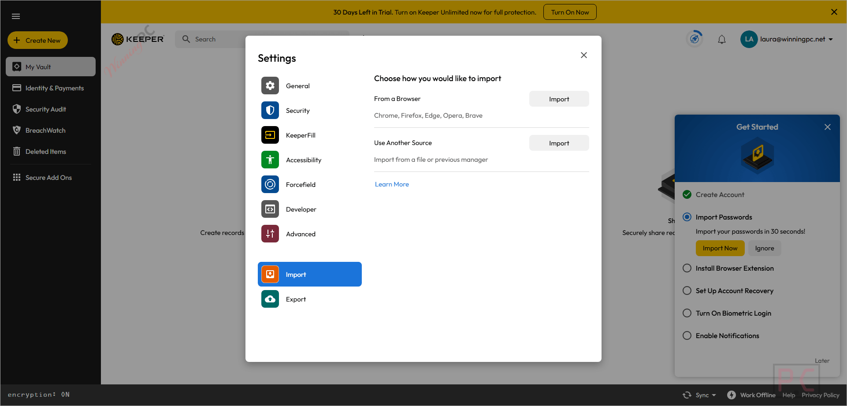This screenshot has width=847, height=406.
Task: Click the completed Create Account checkmark
Action: pos(687,194)
